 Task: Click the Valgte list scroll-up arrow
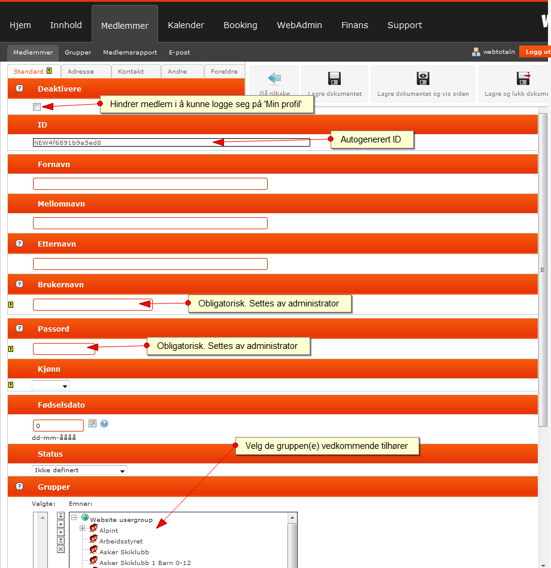point(43,518)
